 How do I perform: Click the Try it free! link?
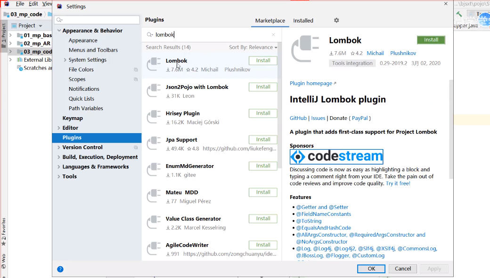[x=398, y=183]
